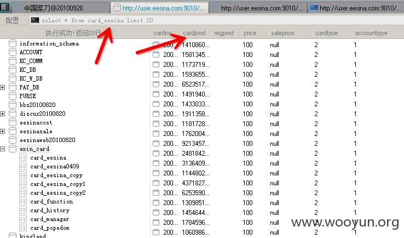Click the card_eesina_copy2 table icon
The width and height of the screenshot is (404, 238).
(23, 193)
